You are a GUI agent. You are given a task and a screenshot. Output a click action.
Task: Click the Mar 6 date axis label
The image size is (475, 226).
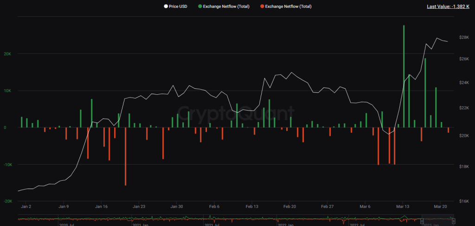point(365,207)
